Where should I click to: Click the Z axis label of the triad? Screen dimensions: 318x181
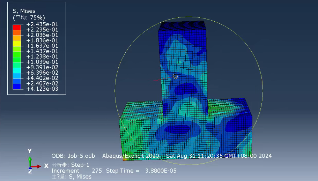pyautogui.click(x=30, y=172)
